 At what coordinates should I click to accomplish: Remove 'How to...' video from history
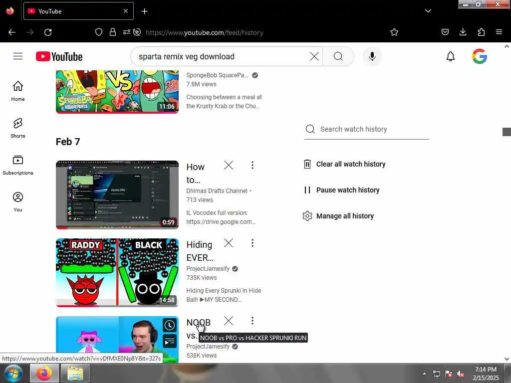coord(229,165)
